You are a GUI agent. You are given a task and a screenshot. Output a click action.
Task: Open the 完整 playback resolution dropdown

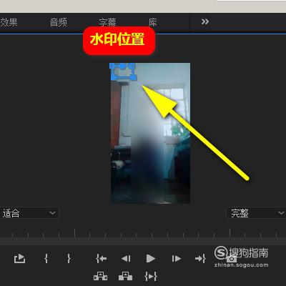click(x=256, y=213)
